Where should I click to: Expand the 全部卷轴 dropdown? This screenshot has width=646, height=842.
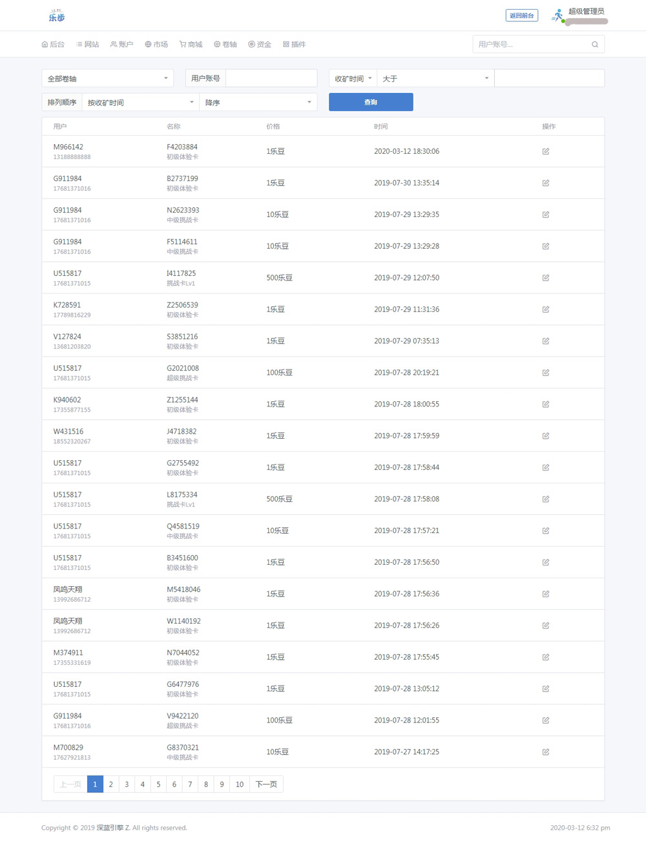tap(107, 78)
